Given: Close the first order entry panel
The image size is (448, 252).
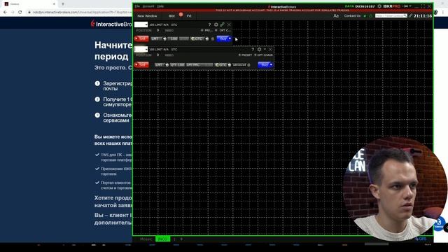Looking at the screenshot, I should tap(229, 25).
